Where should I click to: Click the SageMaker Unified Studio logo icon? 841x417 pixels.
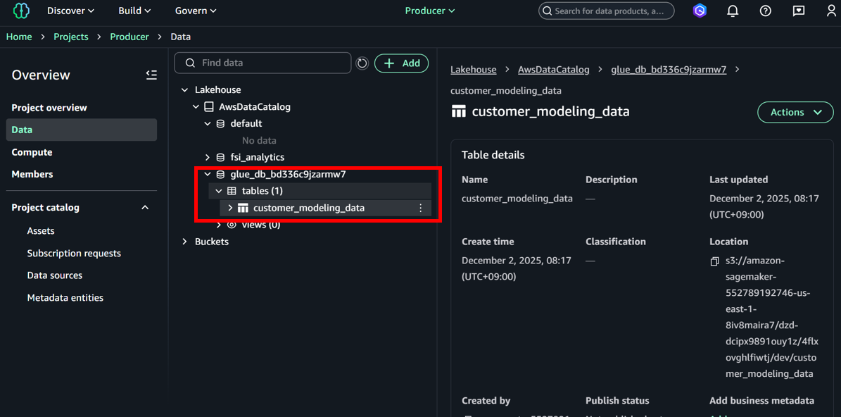(x=20, y=11)
